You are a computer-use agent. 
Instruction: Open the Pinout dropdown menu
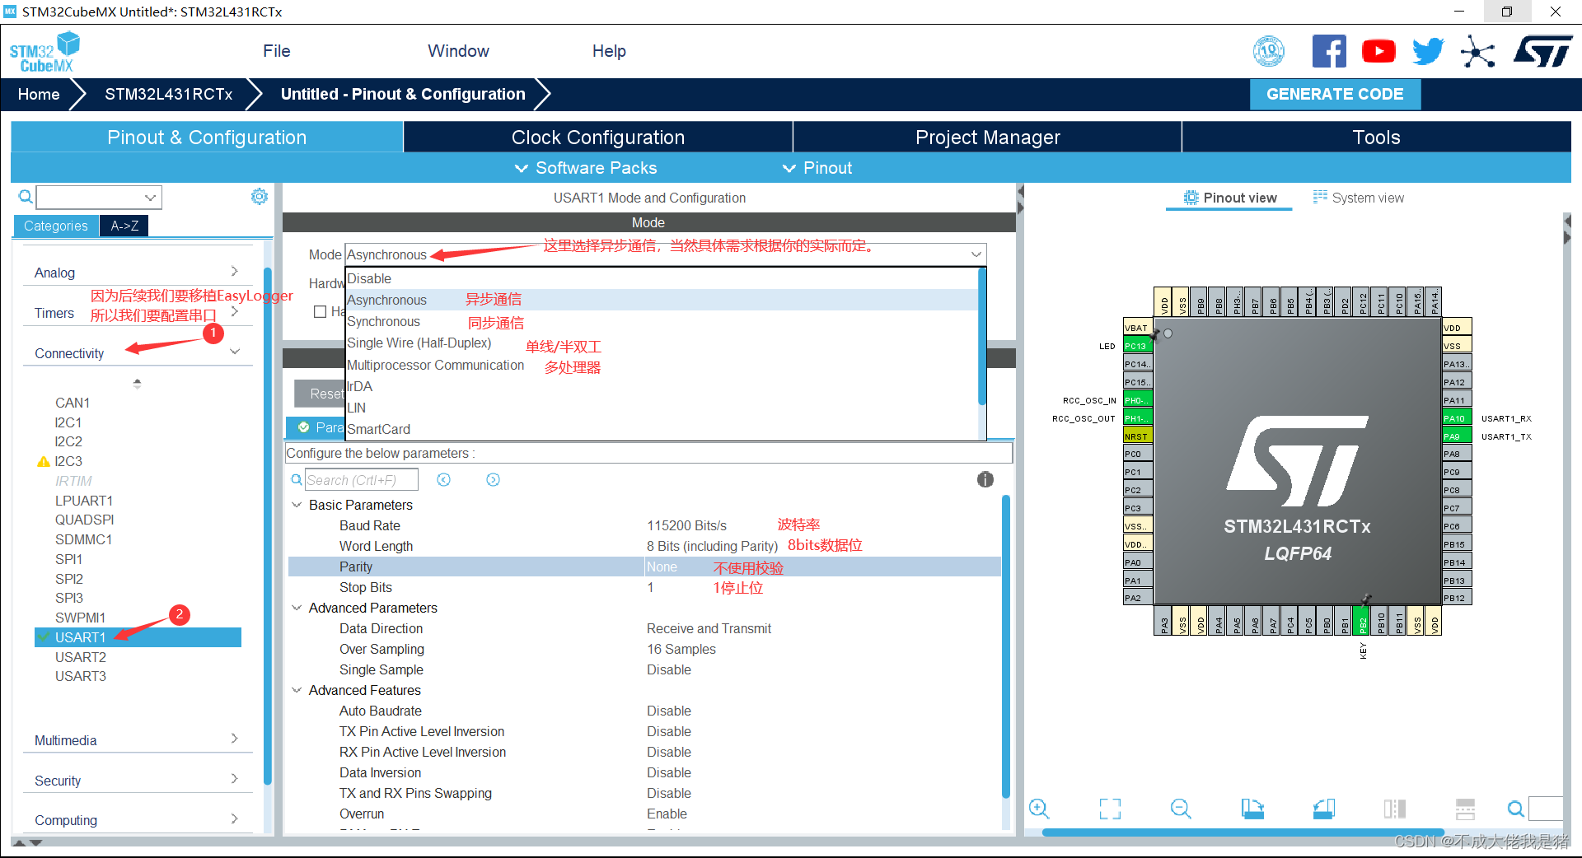pos(817,168)
